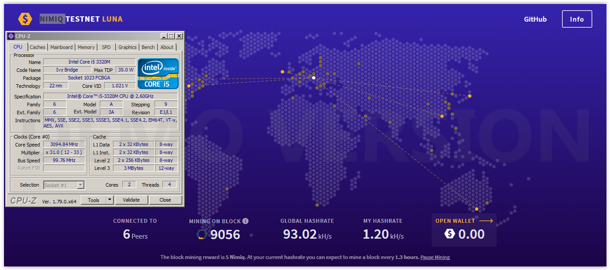Click the Info button in the header
Screen dimensions: 610x270
(x=577, y=19)
